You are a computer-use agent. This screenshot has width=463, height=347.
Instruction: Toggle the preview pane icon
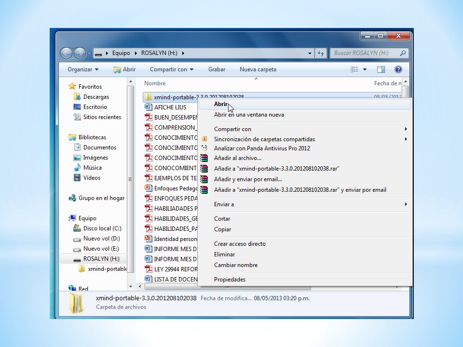(381, 69)
